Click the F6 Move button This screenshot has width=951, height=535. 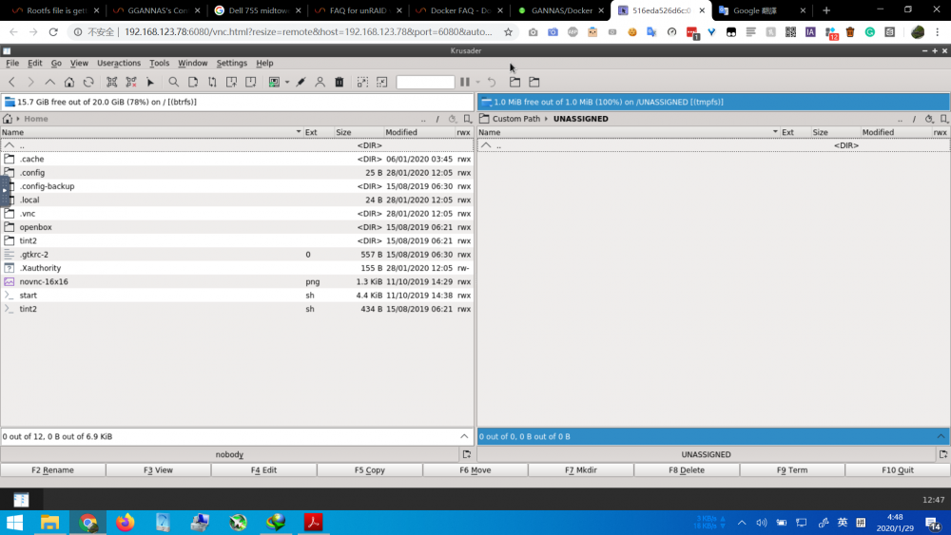[x=475, y=470]
